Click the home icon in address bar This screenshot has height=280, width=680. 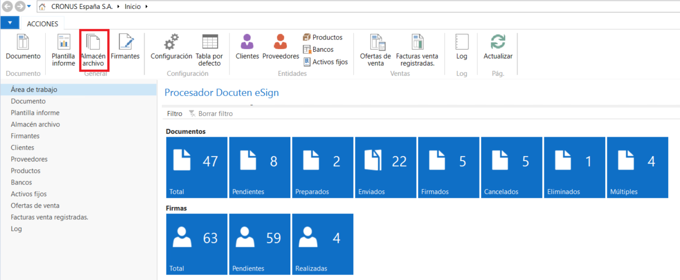[42, 7]
